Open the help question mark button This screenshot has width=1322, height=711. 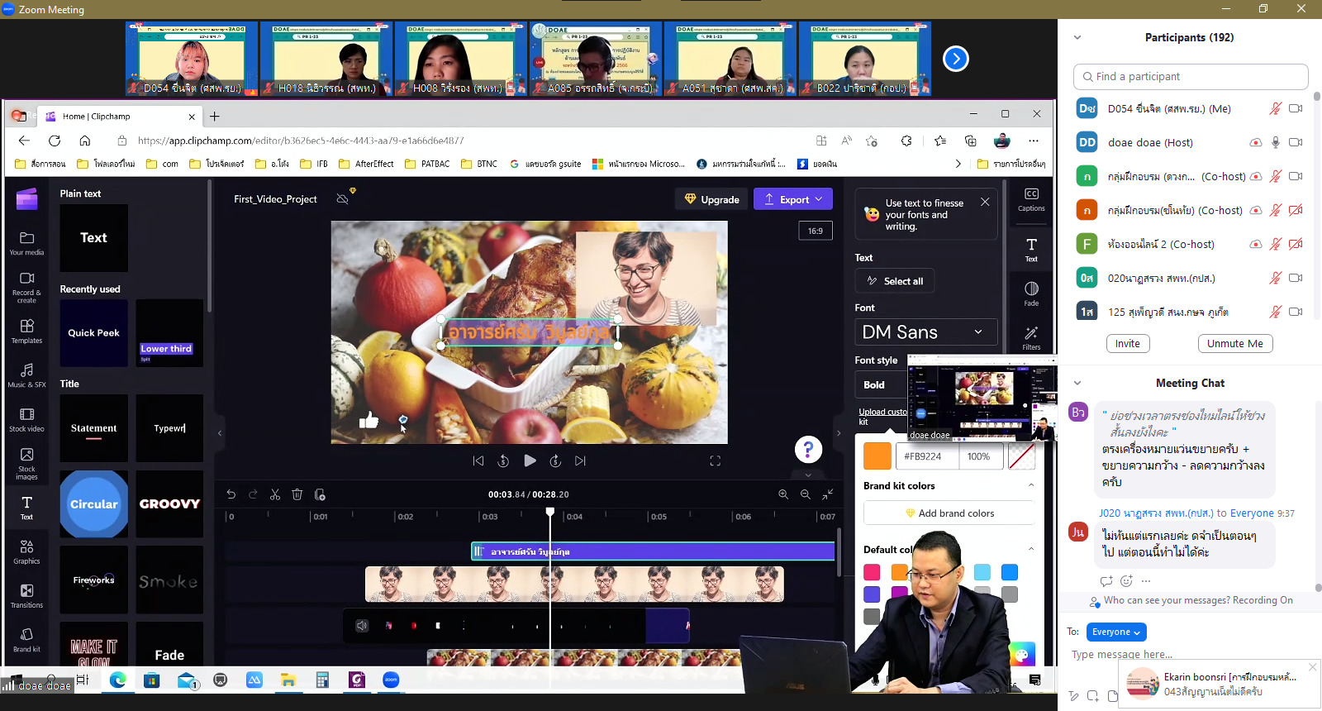point(808,449)
